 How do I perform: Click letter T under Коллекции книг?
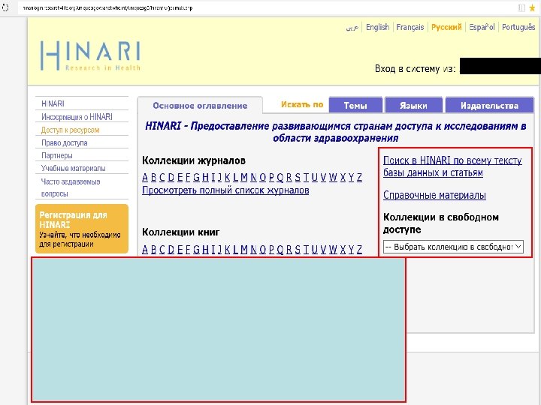pyautogui.click(x=306, y=249)
